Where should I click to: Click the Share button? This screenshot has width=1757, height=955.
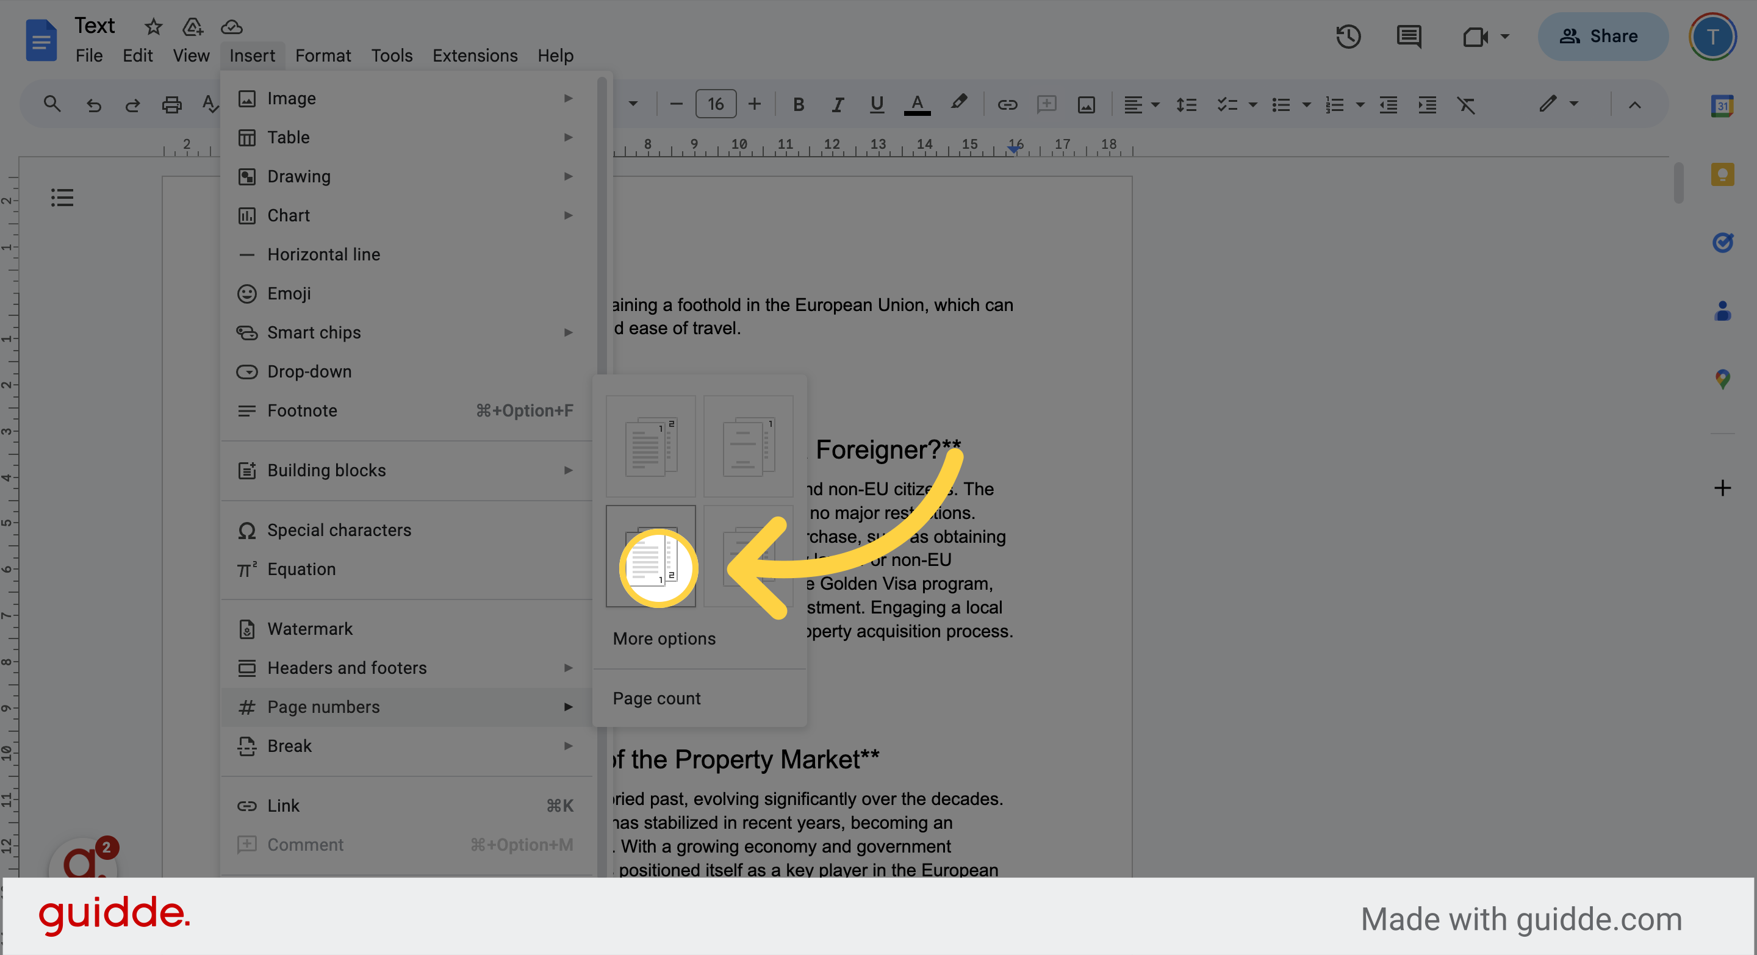coord(1602,36)
